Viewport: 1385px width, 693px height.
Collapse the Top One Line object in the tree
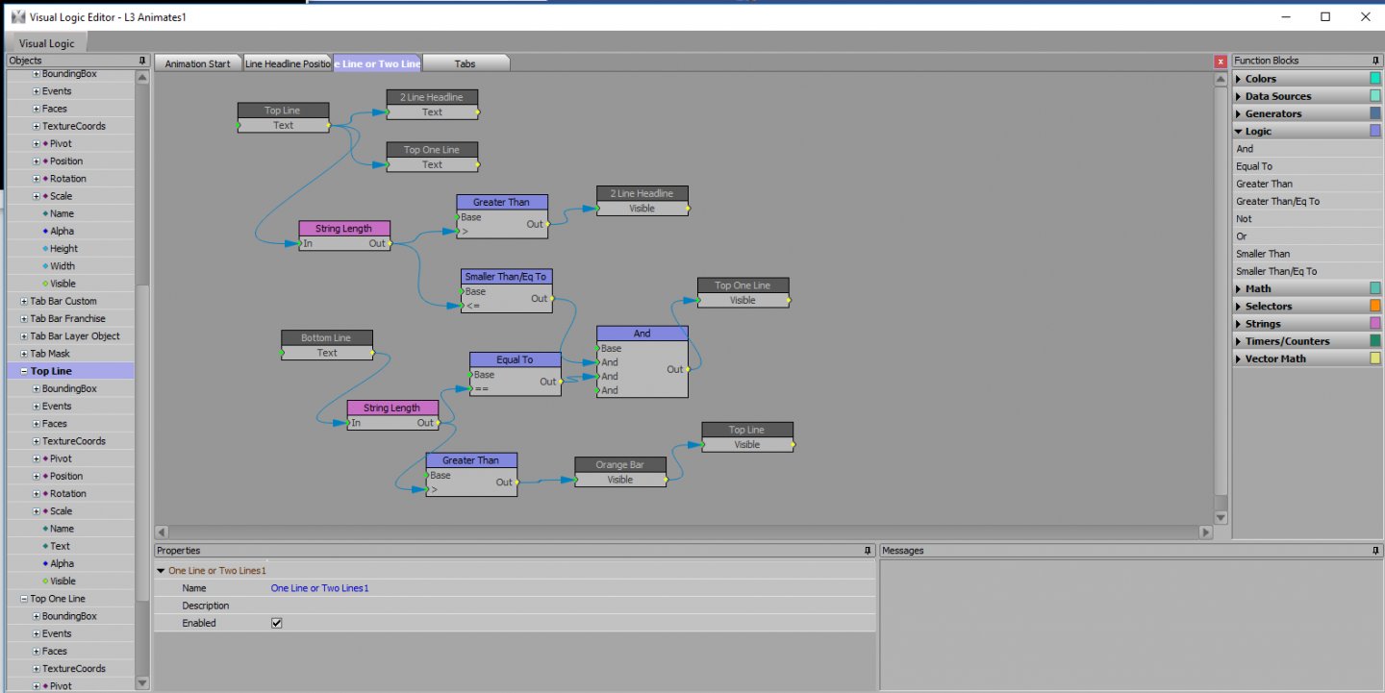[23, 599]
